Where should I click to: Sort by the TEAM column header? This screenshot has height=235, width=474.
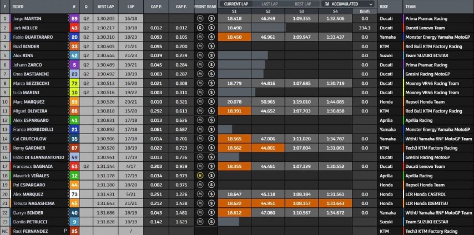tap(411, 6)
